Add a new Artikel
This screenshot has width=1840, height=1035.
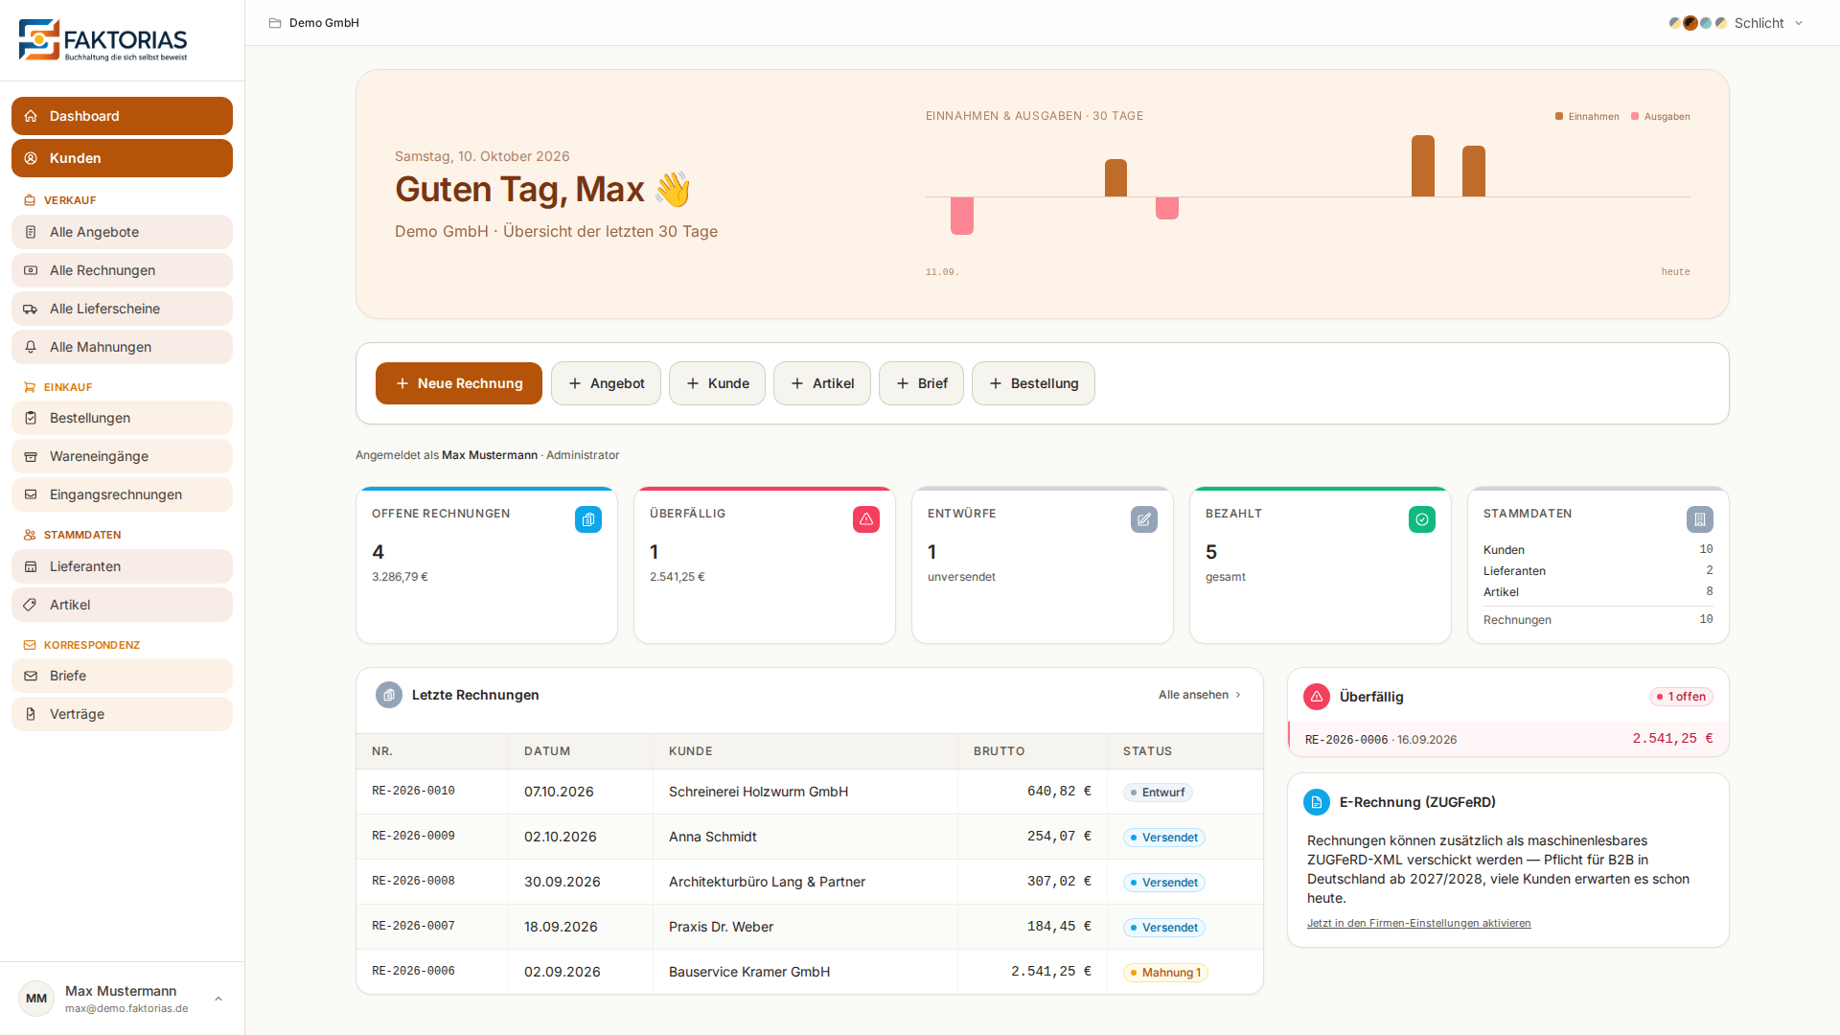(822, 383)
